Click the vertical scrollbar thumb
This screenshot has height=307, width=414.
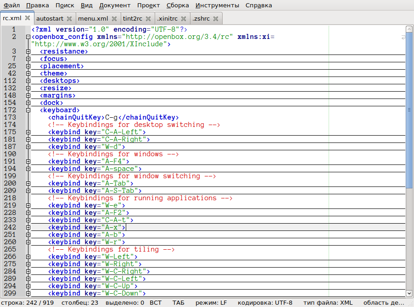[409, 110]
